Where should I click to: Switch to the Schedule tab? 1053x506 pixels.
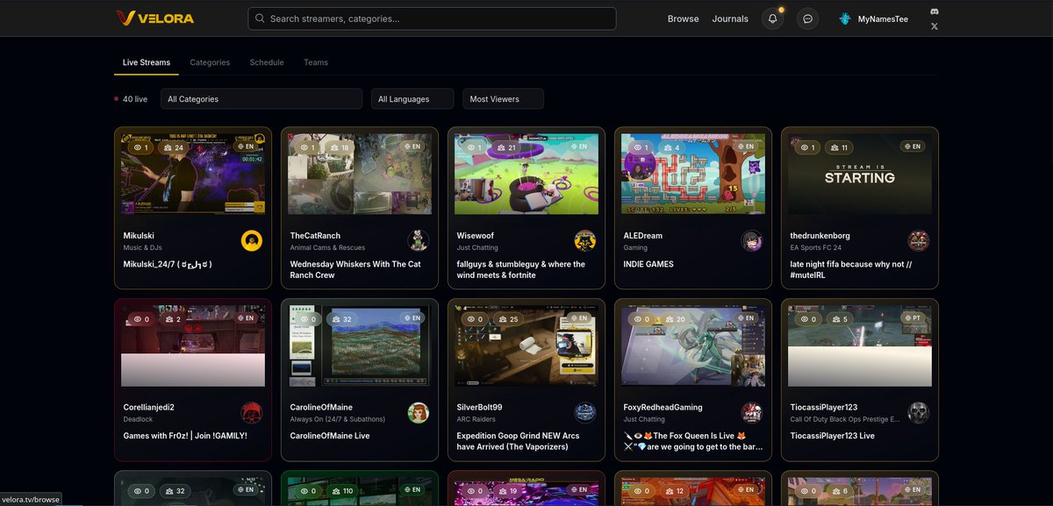click(x=267, y=62)
